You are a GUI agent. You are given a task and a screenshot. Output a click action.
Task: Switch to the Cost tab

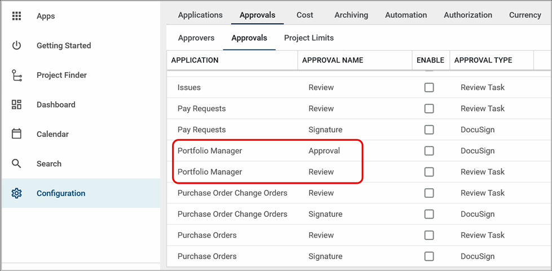coord(304,15)
